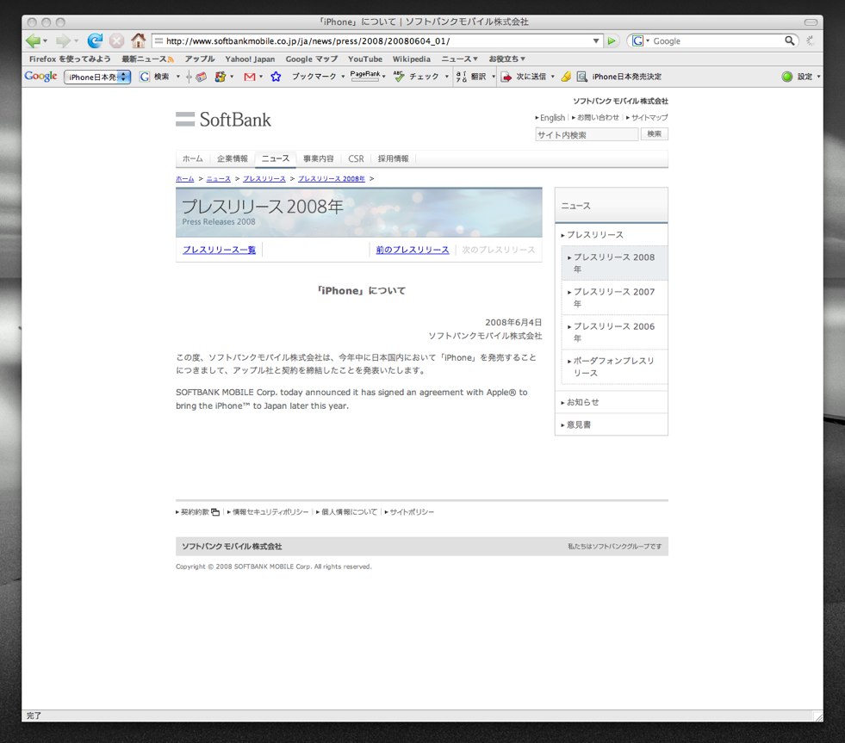The height and width of the screenshot is (743, 845).
Task: Click the サイト内検索 search input field
Action: click(586, 134)
